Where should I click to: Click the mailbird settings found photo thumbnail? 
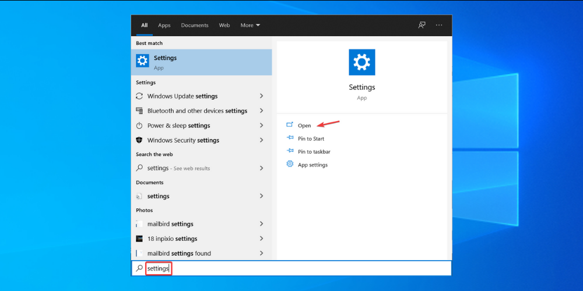pos(139,253)
